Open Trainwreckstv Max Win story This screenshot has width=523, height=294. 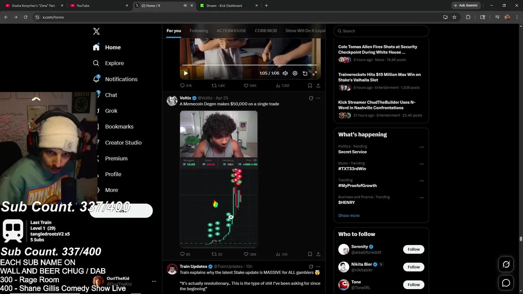[x=381, y=81]
